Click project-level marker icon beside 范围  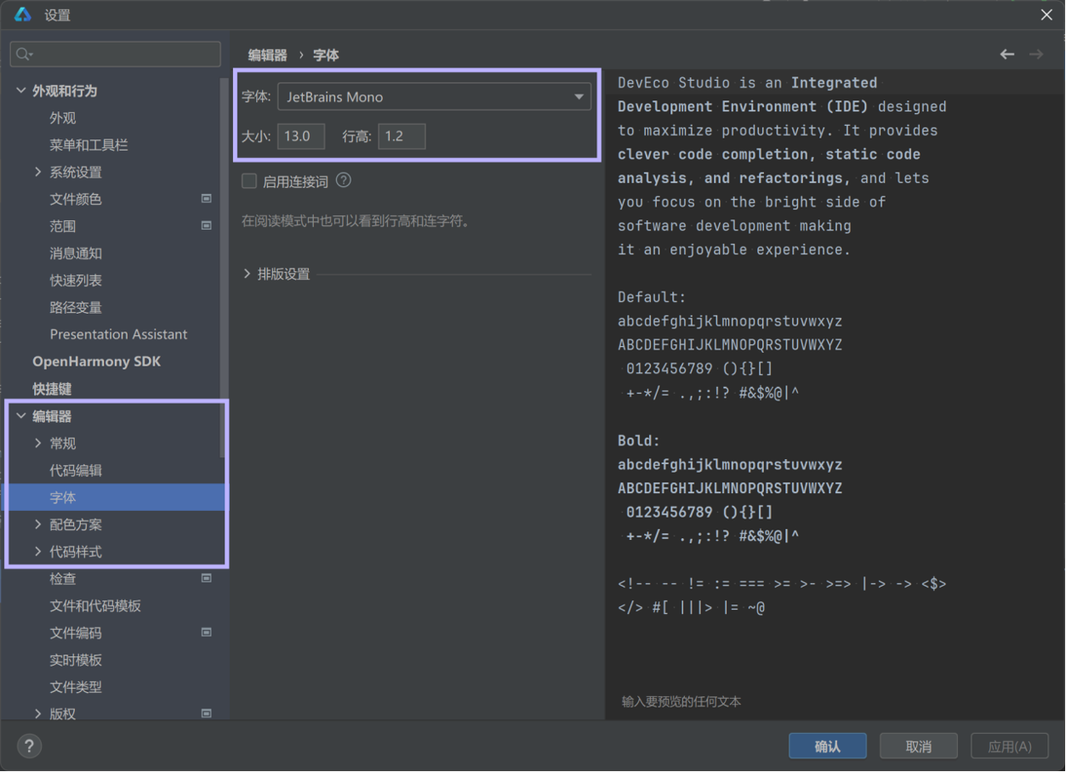tap(206, 225)
